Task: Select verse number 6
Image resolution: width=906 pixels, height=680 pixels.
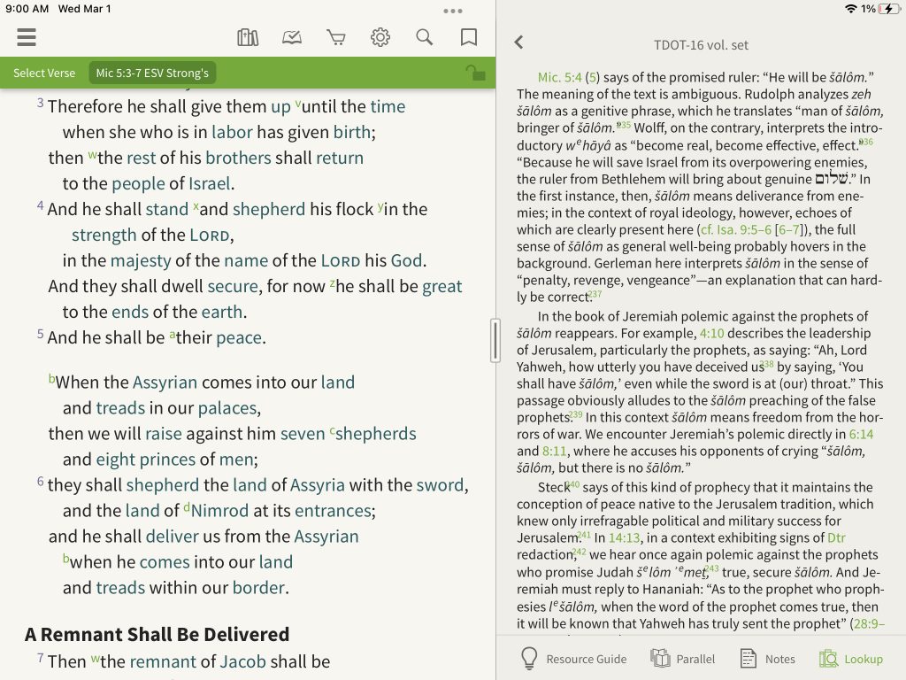Action: click(41, 481)
